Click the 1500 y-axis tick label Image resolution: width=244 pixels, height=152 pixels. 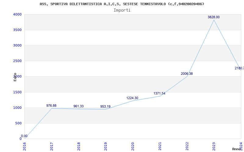(17, 92)
